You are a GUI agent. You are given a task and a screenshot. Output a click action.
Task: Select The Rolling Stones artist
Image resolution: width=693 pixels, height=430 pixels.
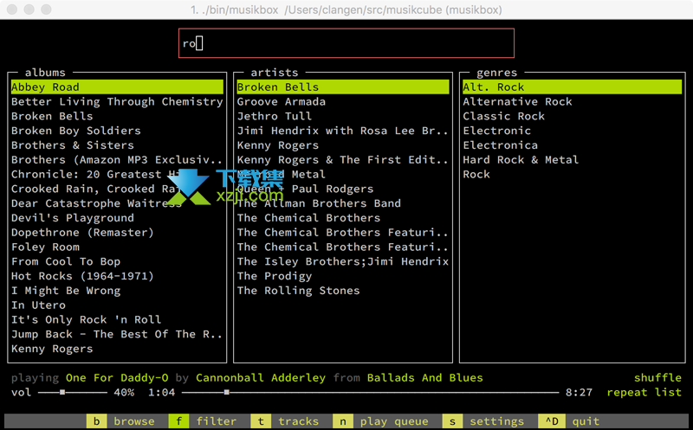point(343,291)
